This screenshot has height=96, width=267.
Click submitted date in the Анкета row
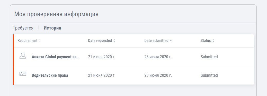(158, 57)
